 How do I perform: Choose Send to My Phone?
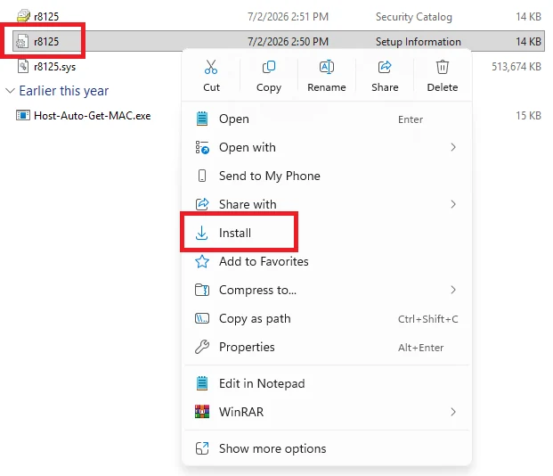pos(327,176)
